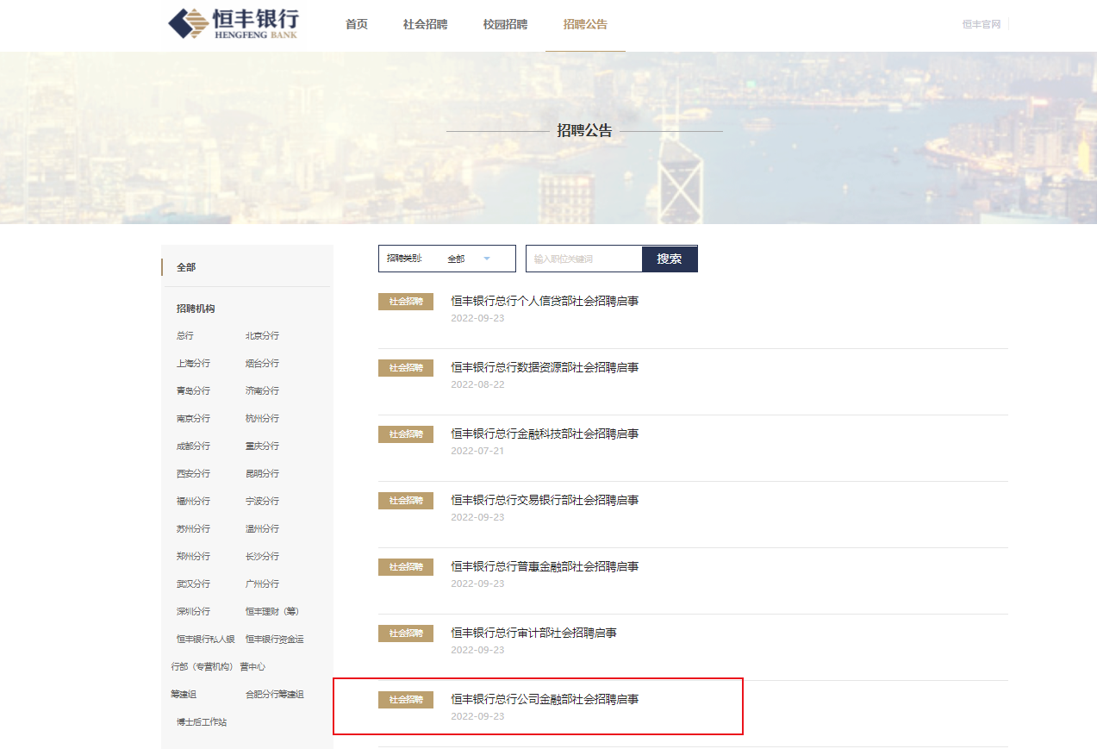Go to 社会招聘 in top navigation

(425, 24)
